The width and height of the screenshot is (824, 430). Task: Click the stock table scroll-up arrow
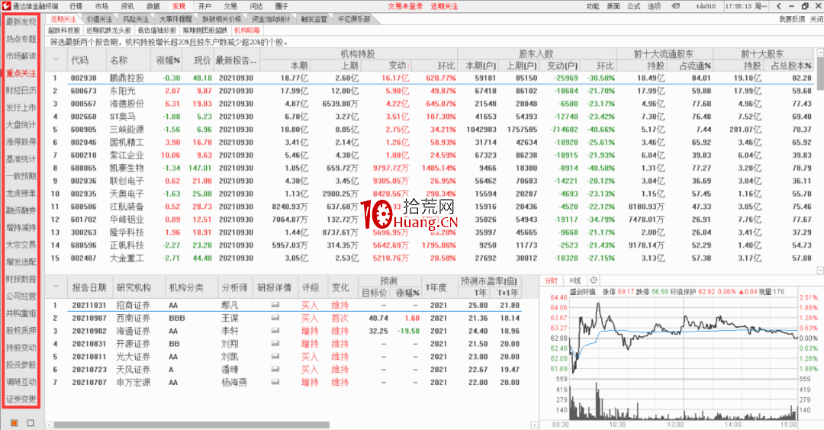click(819, 53)
